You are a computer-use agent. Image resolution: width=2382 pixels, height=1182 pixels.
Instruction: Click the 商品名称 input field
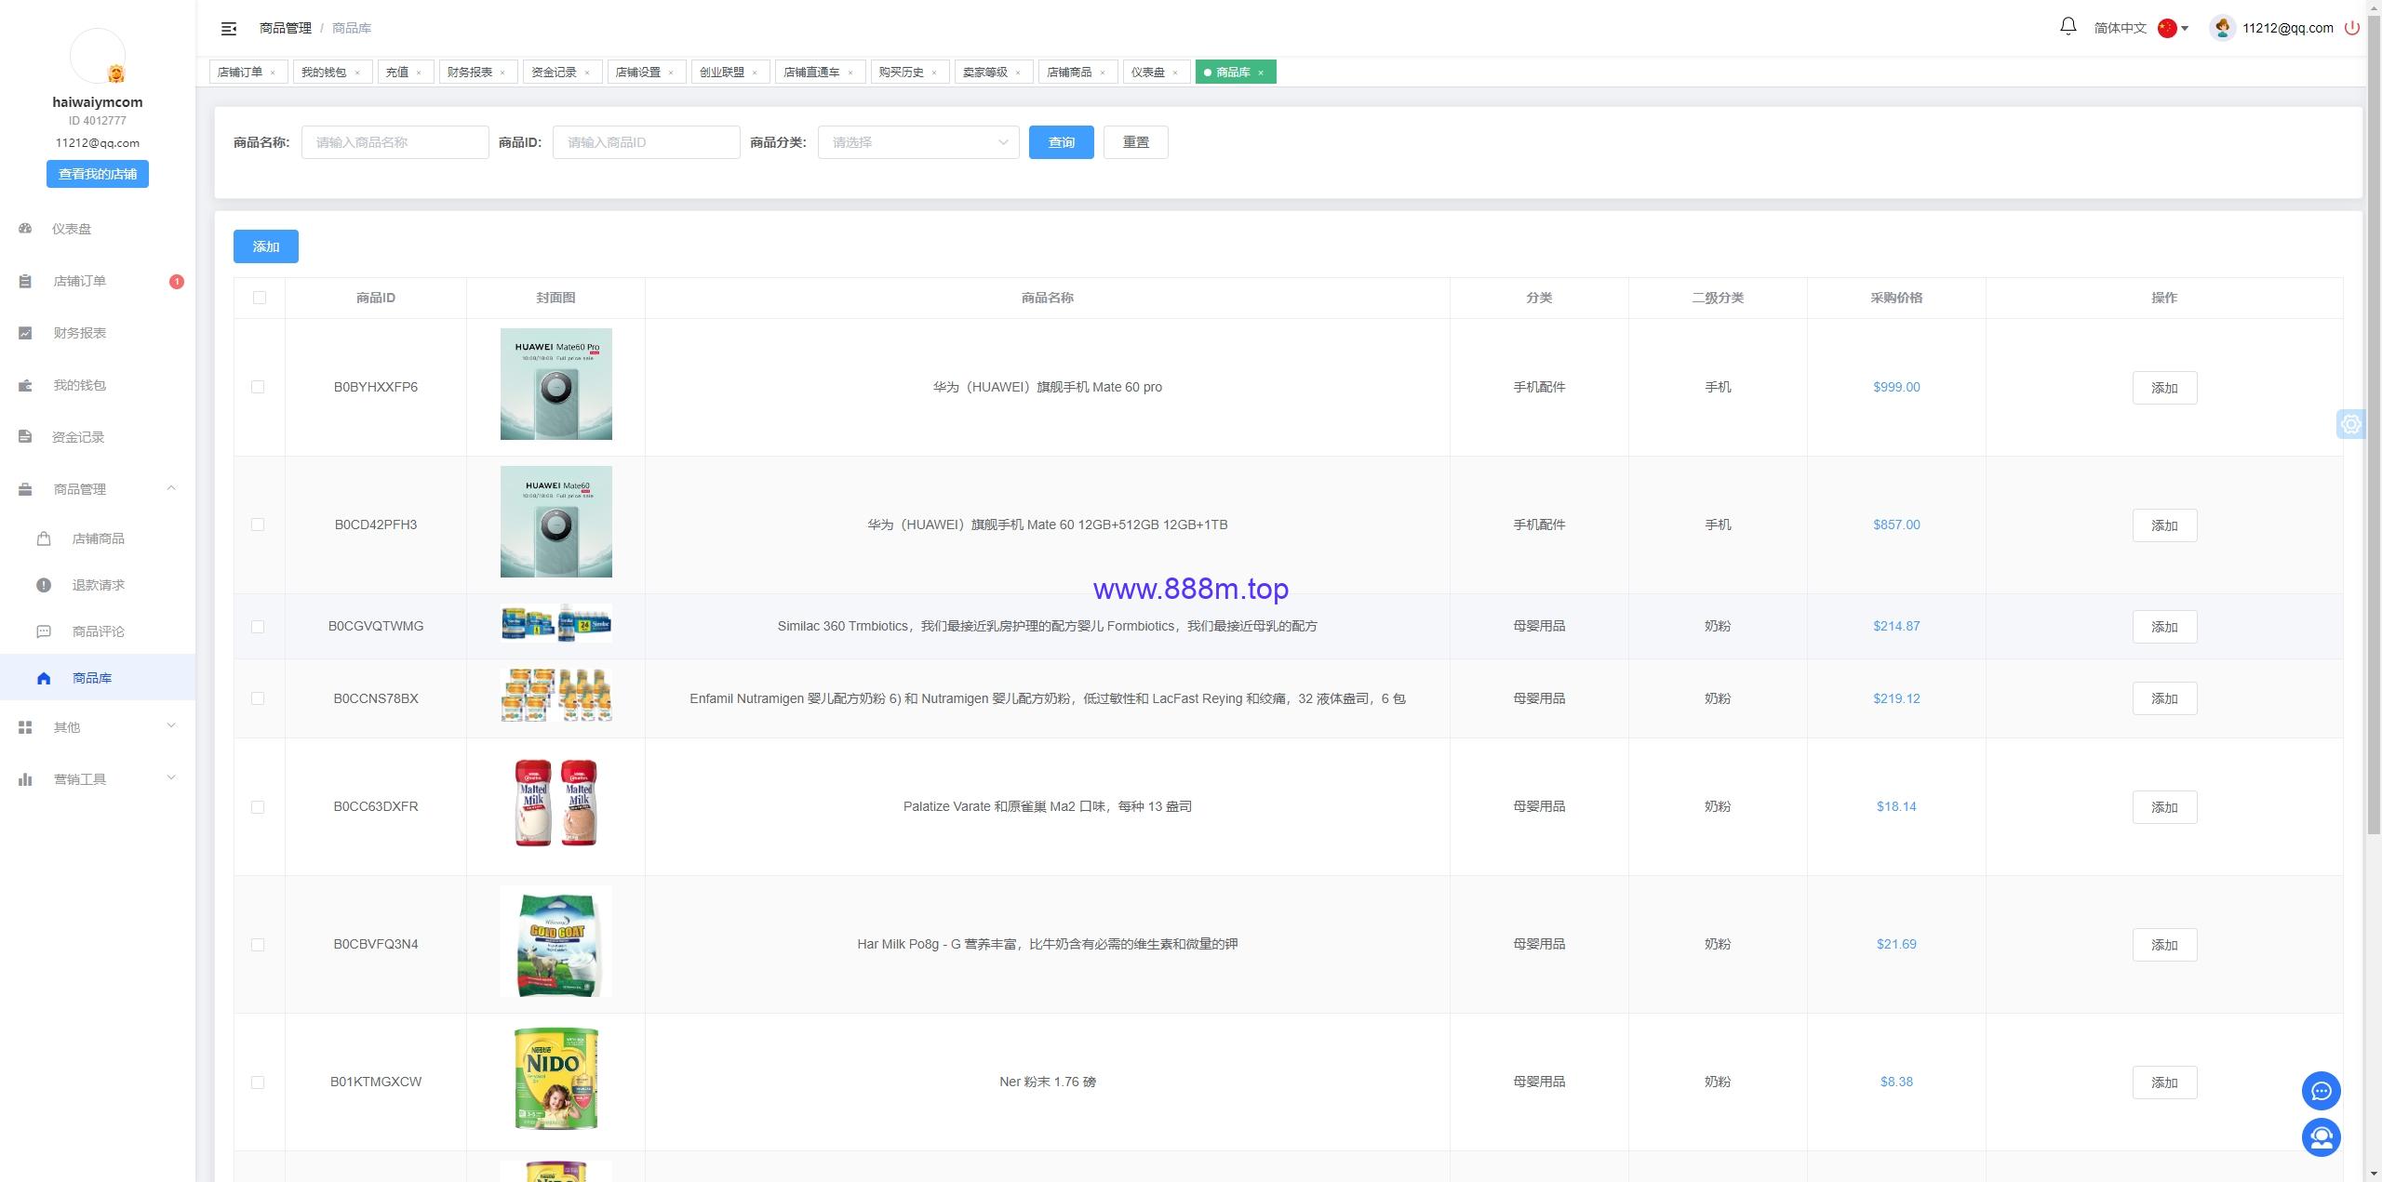[x=395, y=142]
